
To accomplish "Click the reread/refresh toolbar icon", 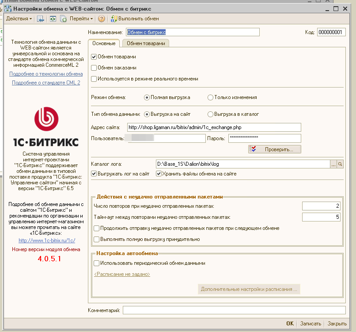I will (x=53, y=19).
